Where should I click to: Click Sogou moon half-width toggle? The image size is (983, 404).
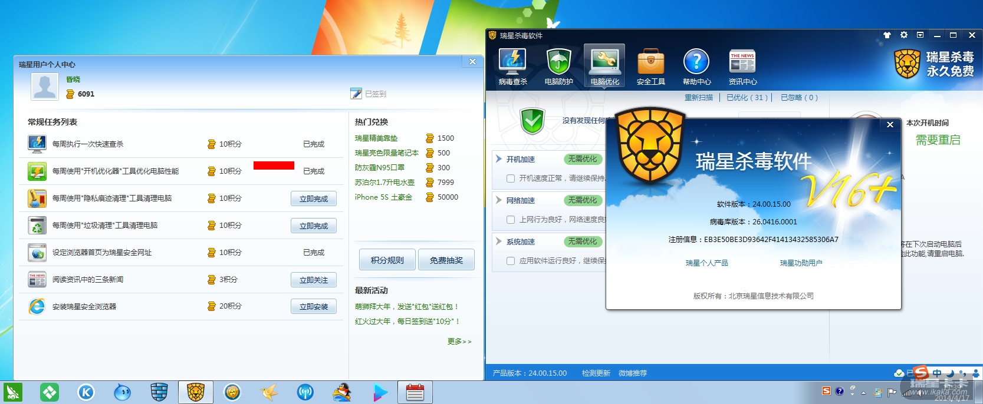[x=950, y=373]
